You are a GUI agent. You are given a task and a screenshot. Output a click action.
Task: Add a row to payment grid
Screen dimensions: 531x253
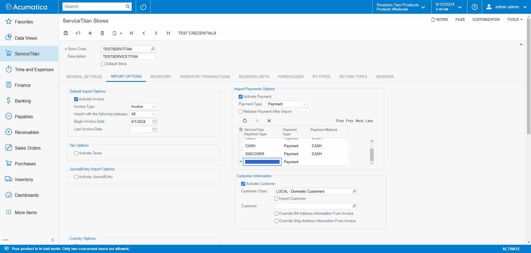coord(257,121)
